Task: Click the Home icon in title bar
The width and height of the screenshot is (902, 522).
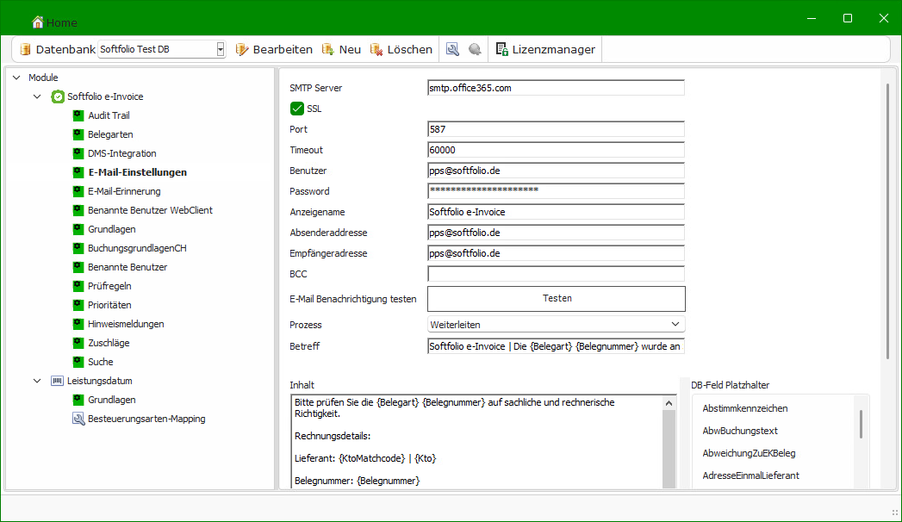Action: [37, 22]
